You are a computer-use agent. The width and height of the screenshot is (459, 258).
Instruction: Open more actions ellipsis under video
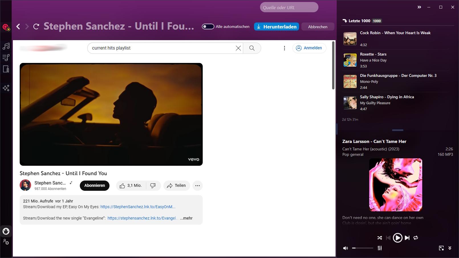click(198, 186)
